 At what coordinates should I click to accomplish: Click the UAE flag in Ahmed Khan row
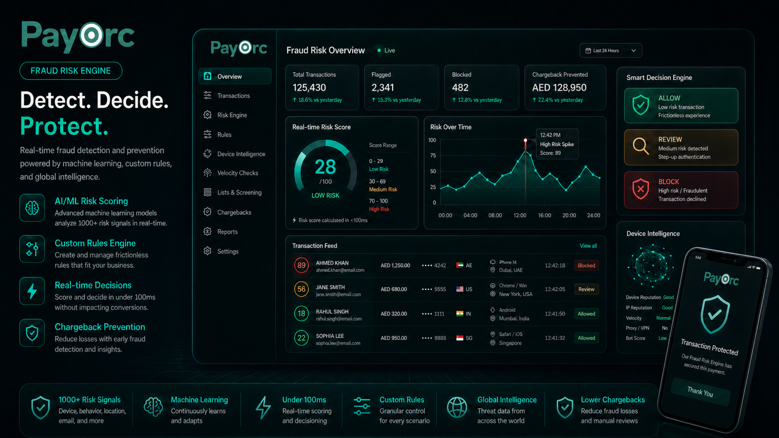[x=460, y=265]
